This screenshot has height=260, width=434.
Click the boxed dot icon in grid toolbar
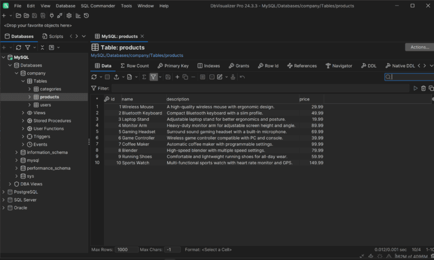212,77
